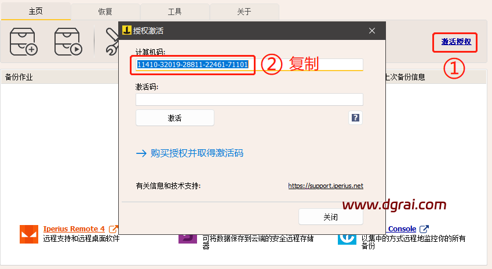Click the 关闭 button in dialog
The height and width of the screenshot is (269, 492).
(x=330, y=217)
